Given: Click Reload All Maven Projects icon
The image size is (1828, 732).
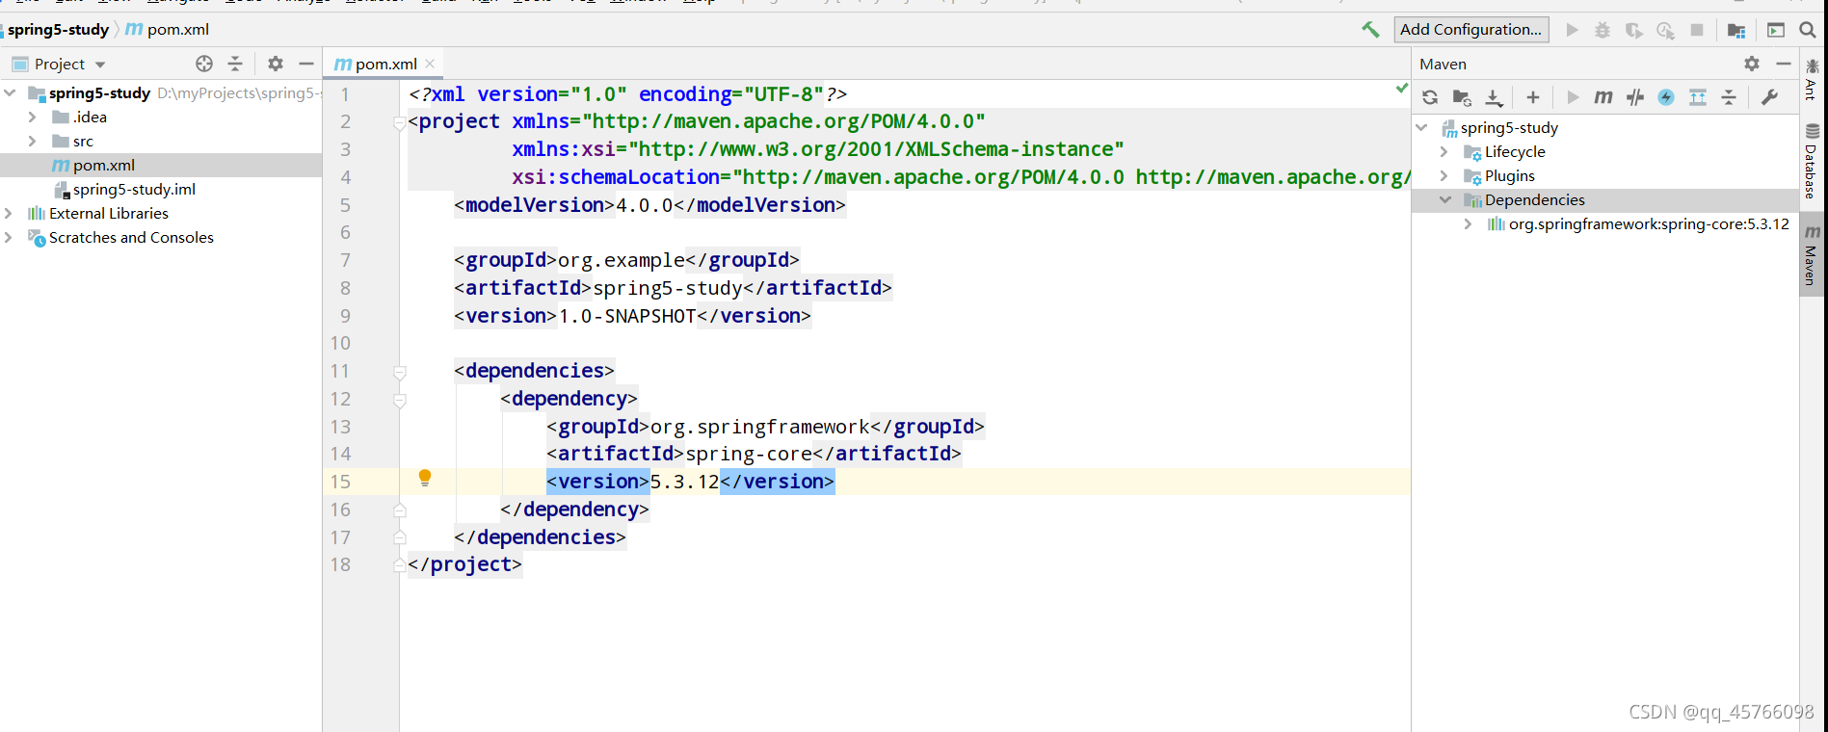Looking at the screenshot, I should click(1430, 97).
